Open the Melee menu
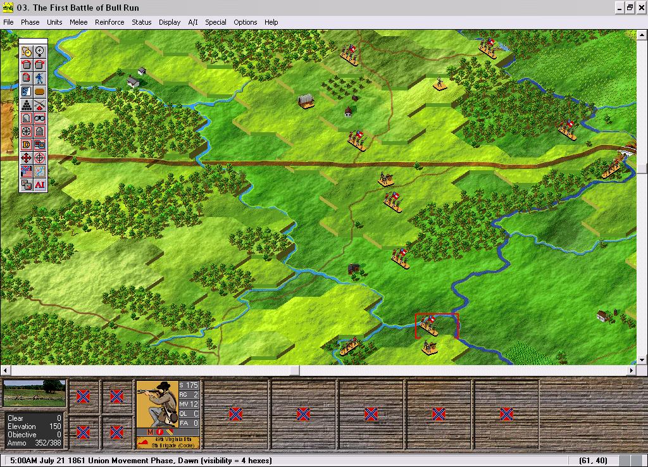The image size is (648, 467). 78,22
